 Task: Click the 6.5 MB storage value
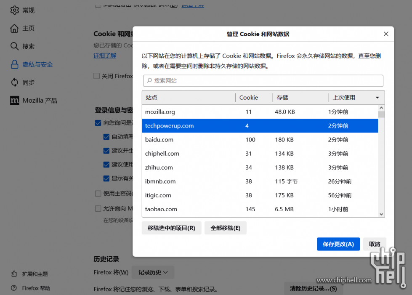[x=284, y=209]
